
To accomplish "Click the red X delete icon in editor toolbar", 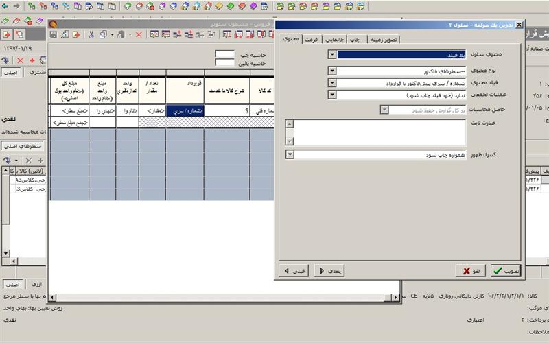I will click(x=139, y=34).
